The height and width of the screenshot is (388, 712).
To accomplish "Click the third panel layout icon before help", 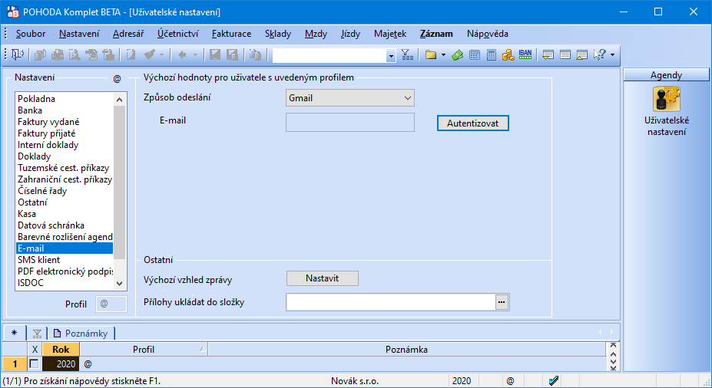I will (x=582, y=55).
